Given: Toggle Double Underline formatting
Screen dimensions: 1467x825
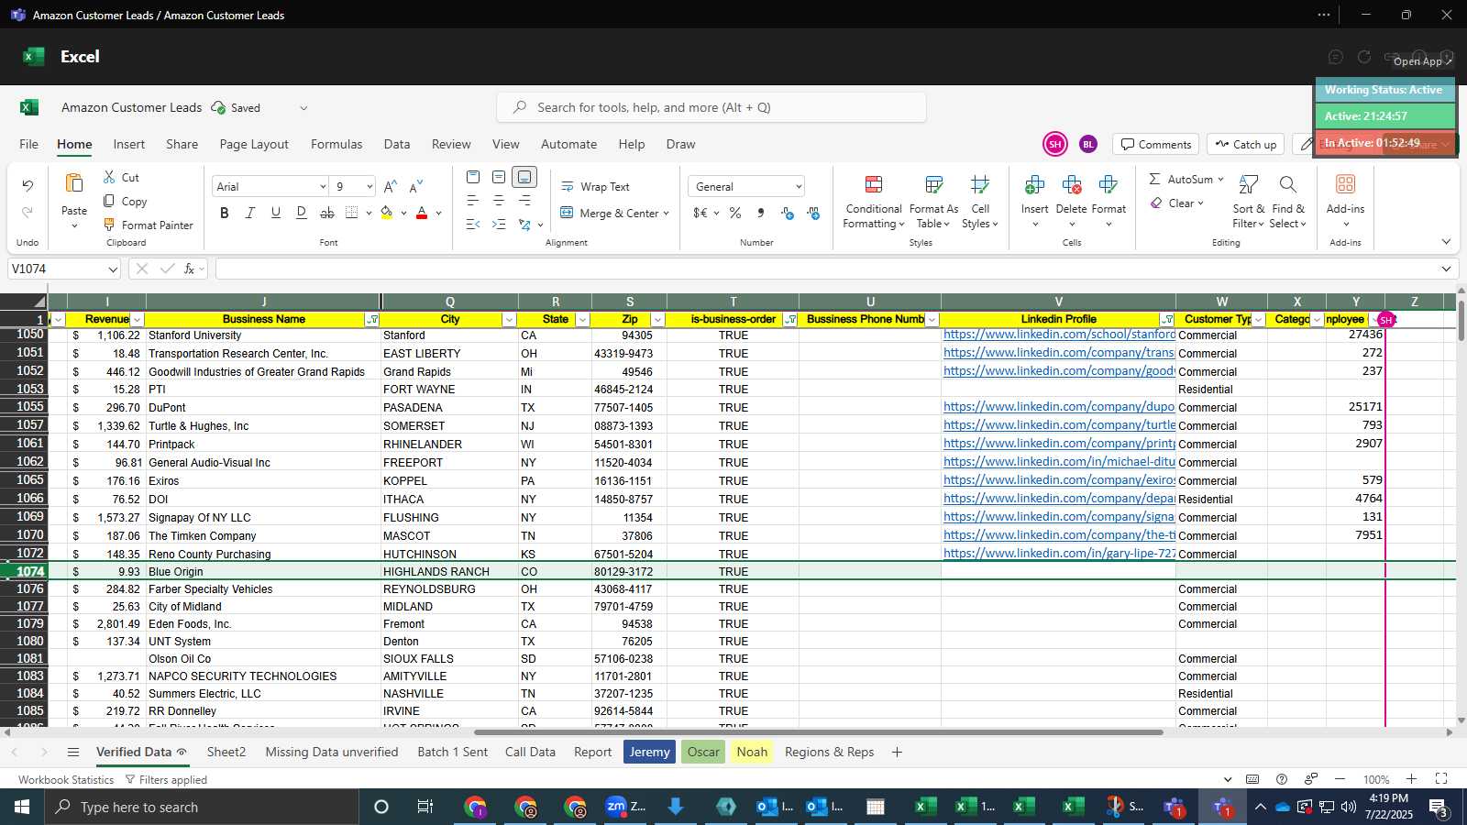Looking at the screenshot, I should pyautogui.click(x=302, y=213).
